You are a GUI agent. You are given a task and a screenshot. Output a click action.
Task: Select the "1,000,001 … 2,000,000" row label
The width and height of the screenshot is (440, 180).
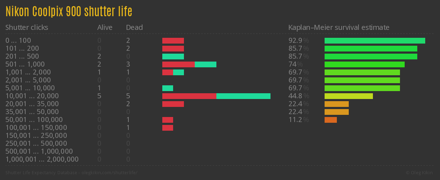[42, 159]
